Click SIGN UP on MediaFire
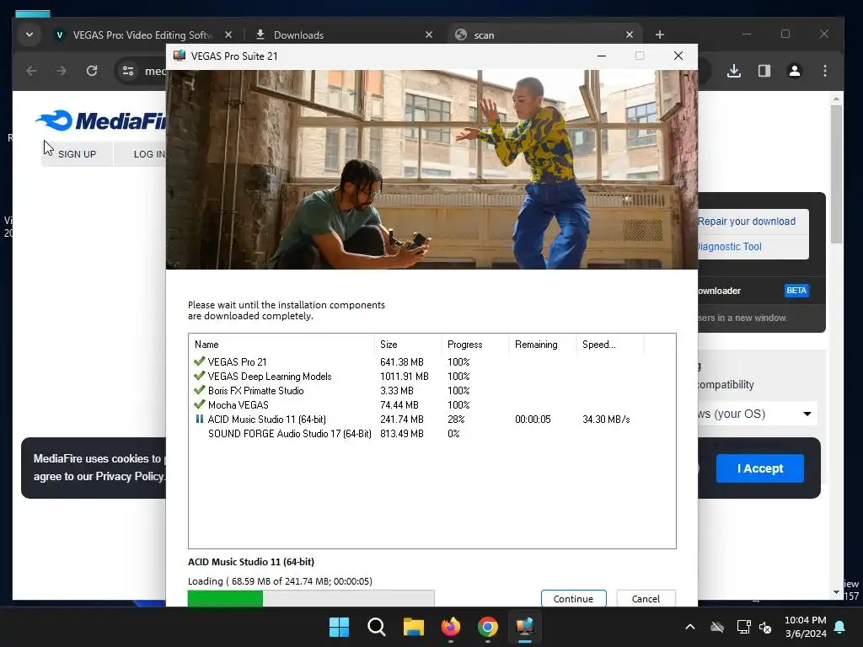 pos(77,154)
